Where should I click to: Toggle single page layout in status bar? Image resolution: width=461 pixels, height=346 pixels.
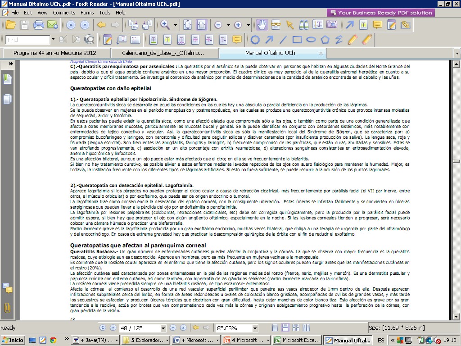(275, 328)
